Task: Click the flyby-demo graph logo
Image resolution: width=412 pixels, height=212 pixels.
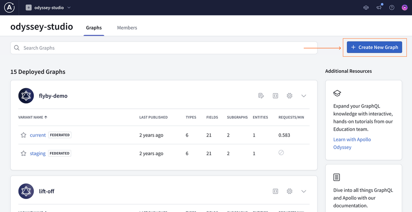Action: (26, 96)
